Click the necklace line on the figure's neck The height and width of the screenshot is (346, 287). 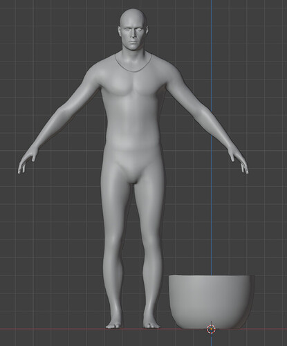click(133, 64)
